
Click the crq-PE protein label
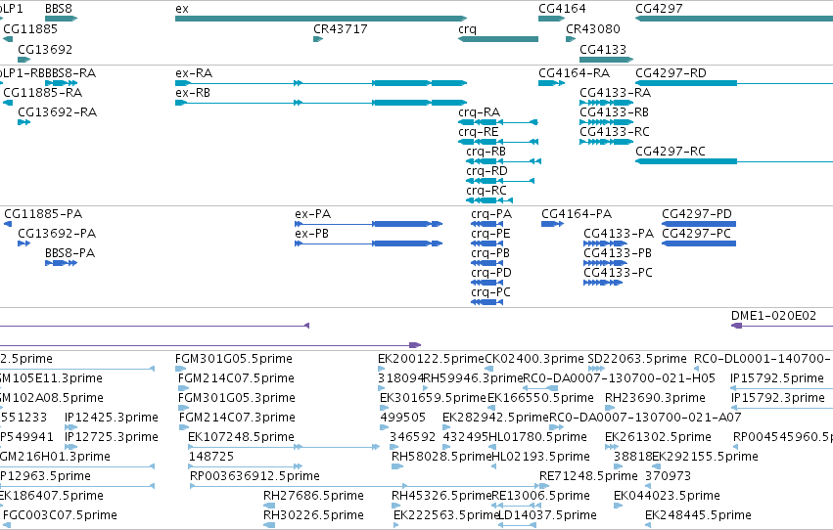[490, 234]
